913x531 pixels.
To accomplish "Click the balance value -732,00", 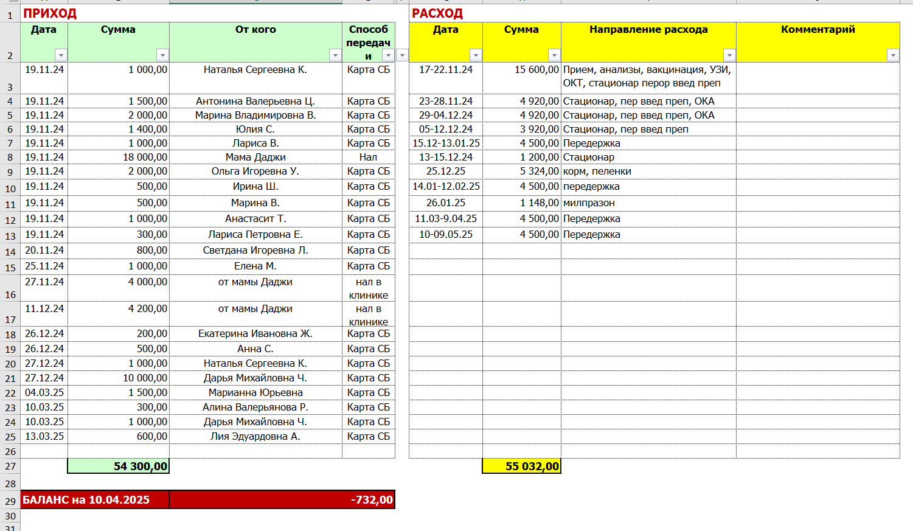I will tap(282, 500).
